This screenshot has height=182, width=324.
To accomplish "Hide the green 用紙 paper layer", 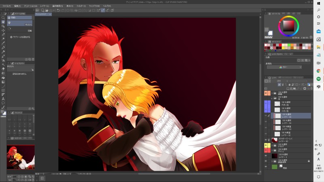I will click(x=266, y=167).
